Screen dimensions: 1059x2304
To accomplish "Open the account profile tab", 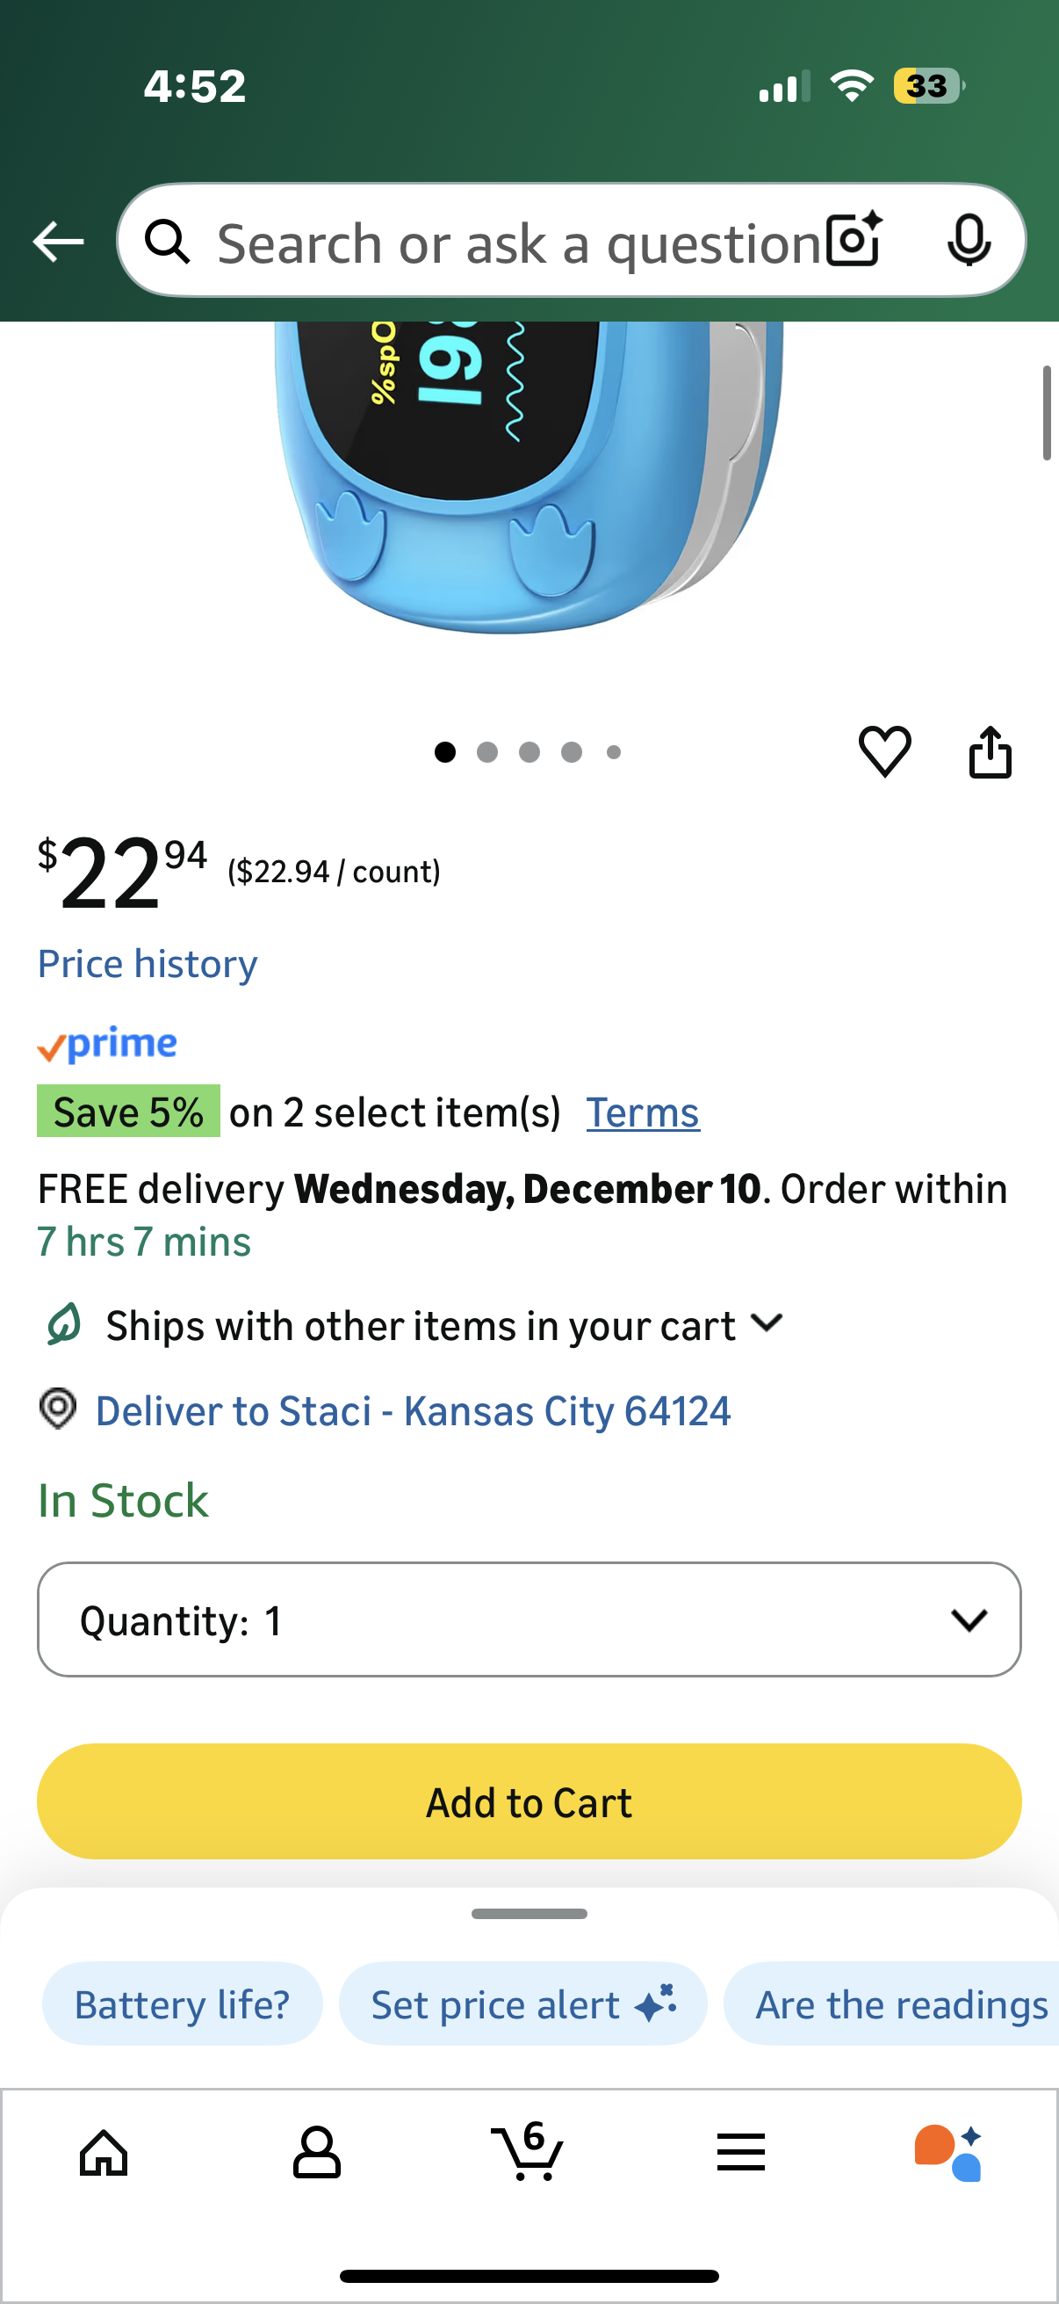I will (x=316, y=2152).
